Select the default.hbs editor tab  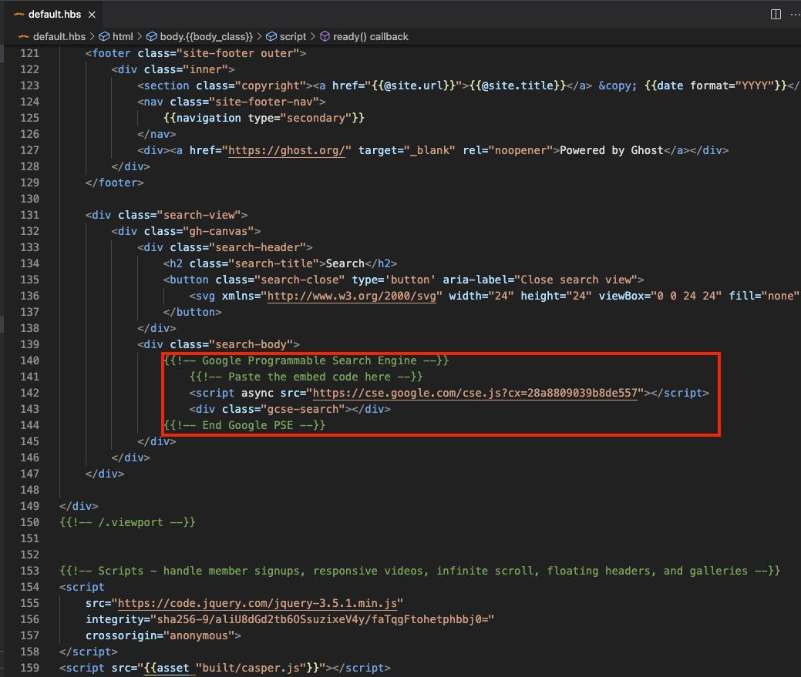click(55, 15)
